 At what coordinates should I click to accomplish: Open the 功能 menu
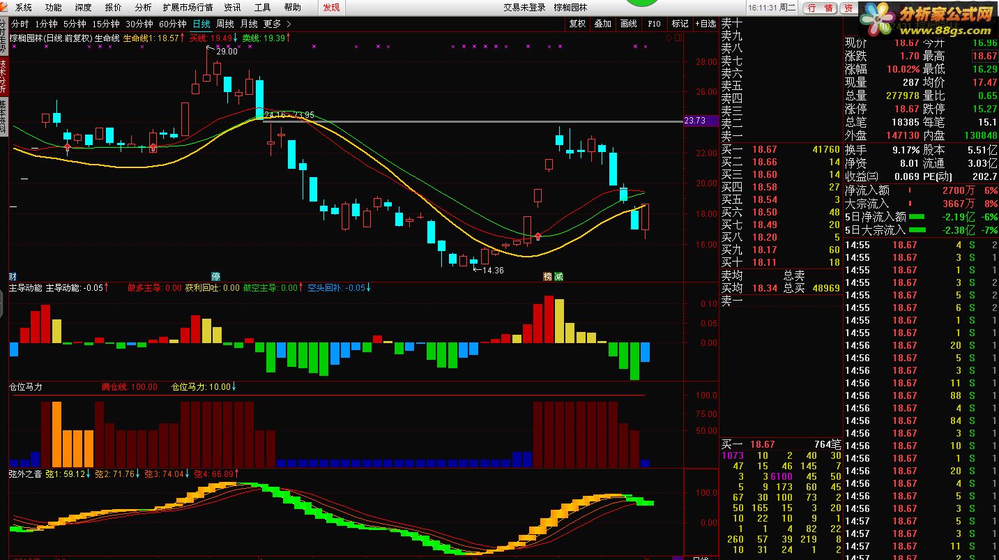53,8
